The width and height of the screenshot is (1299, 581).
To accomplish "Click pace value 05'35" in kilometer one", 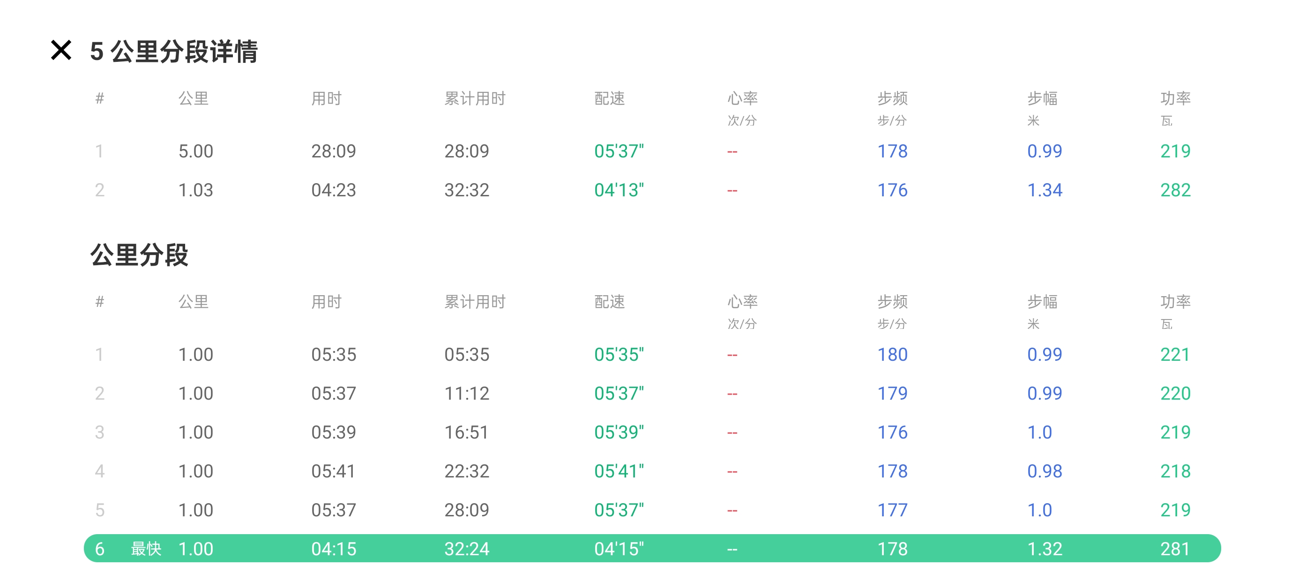I will 619,355.
